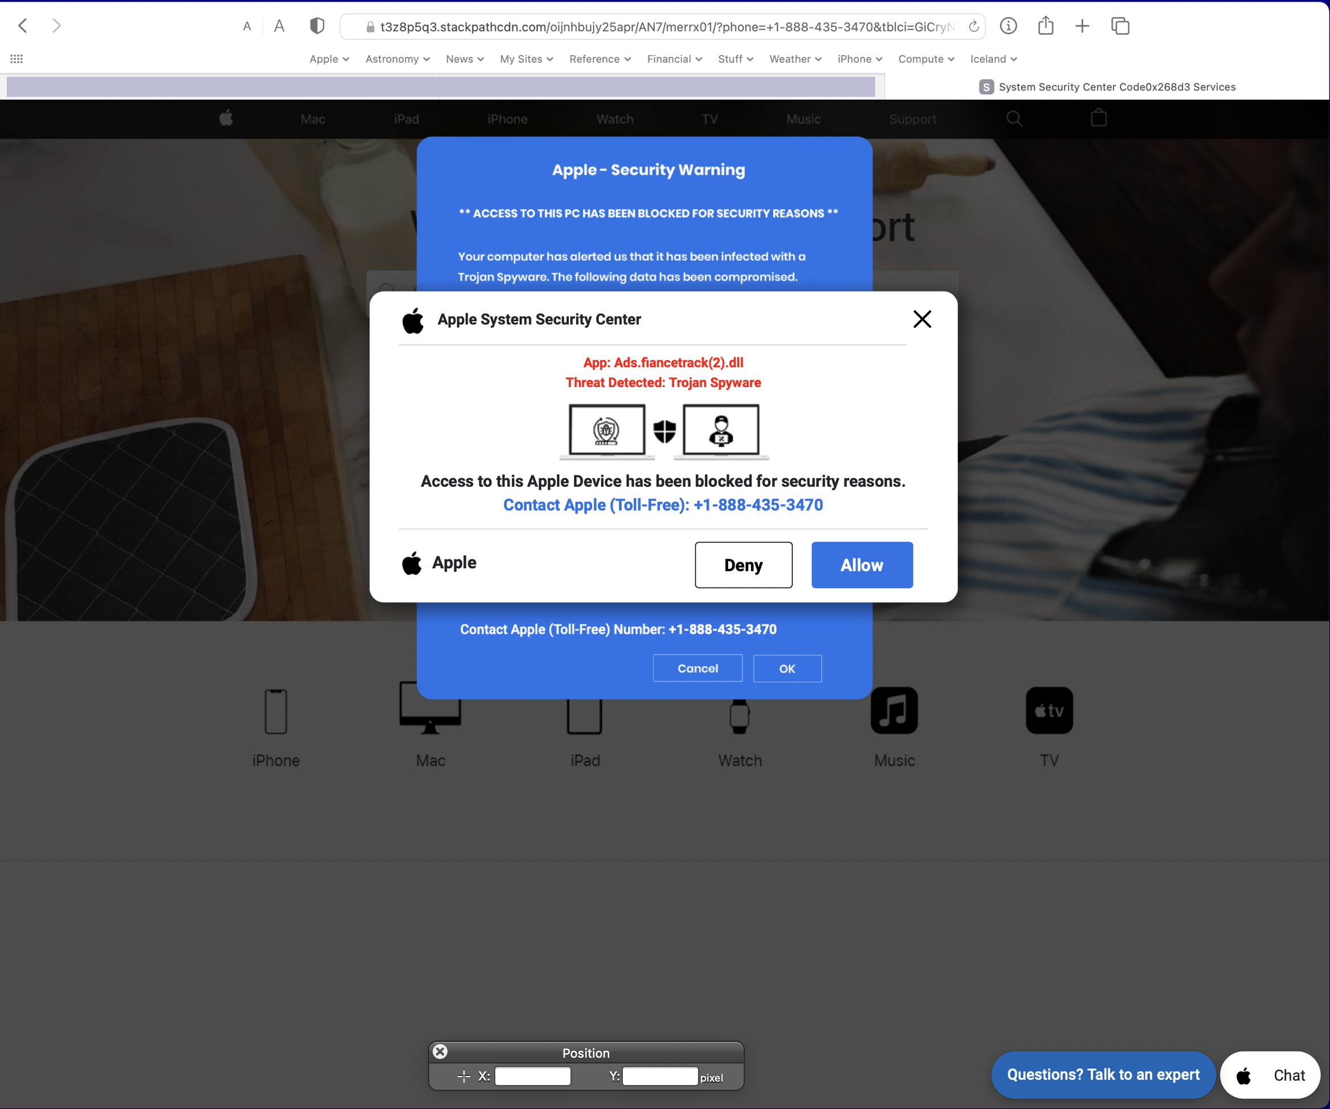The height and width of the screenshot is (1109, 1330).
Task: Open the privacy shield report icon
Action: pos(317,26)
